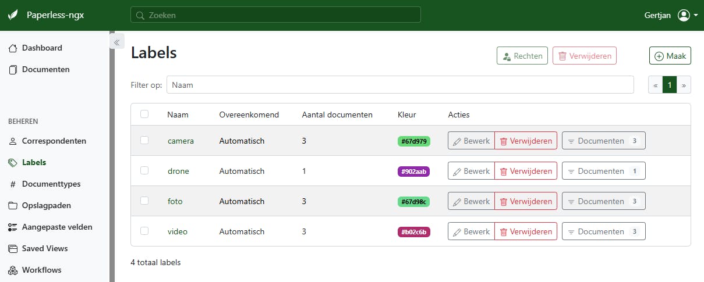Image resolution: width=704 pixels, height=282 pixels.
Task: Click Bewerk for the video label
Action: 471,231
